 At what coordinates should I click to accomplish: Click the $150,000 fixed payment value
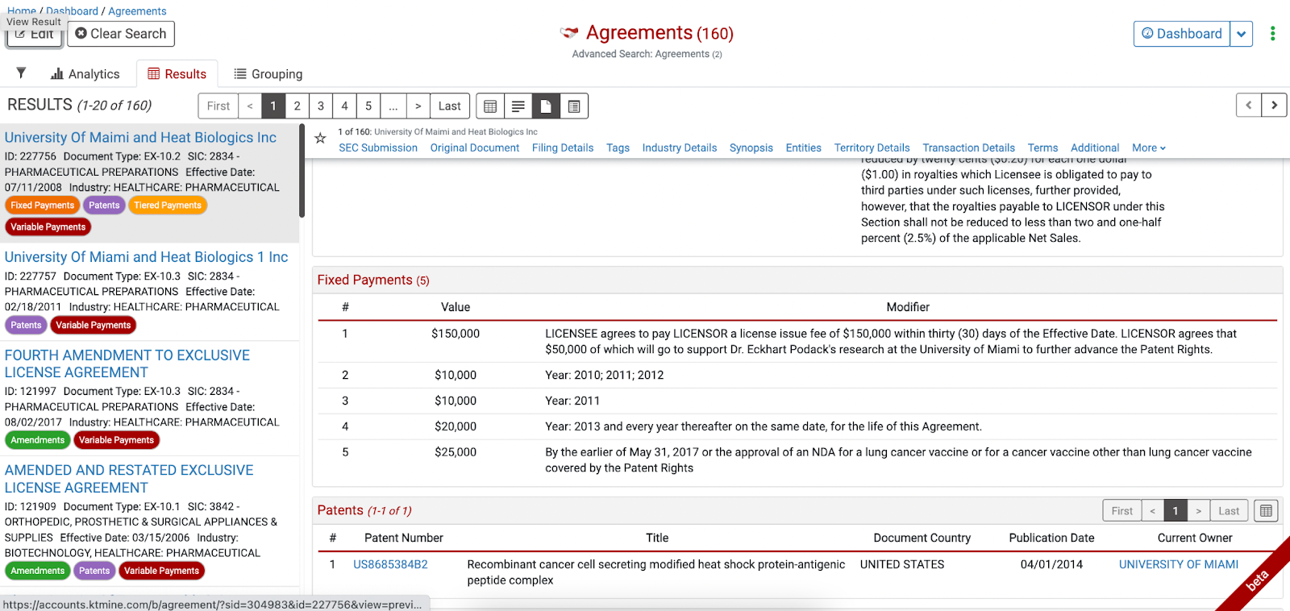click(x=456, y=334)
